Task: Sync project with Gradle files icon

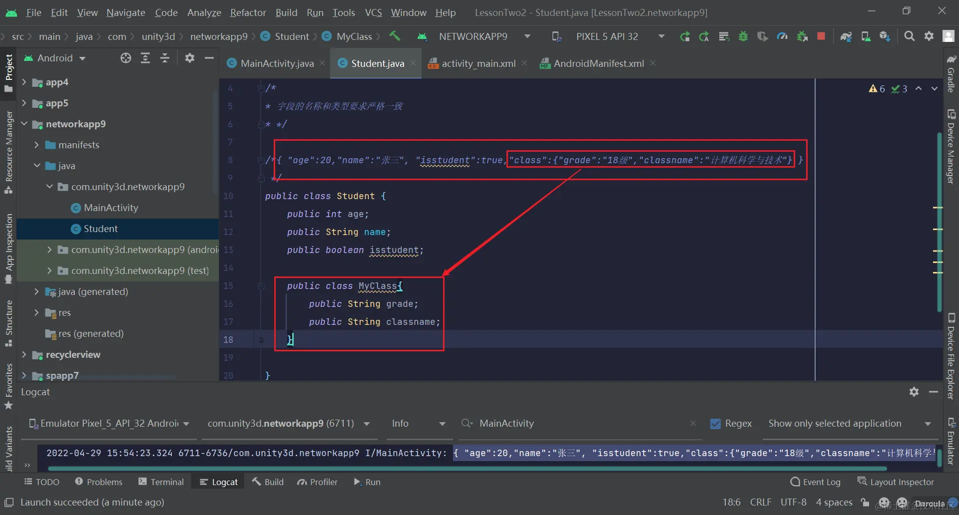Action: click(846, 36)
